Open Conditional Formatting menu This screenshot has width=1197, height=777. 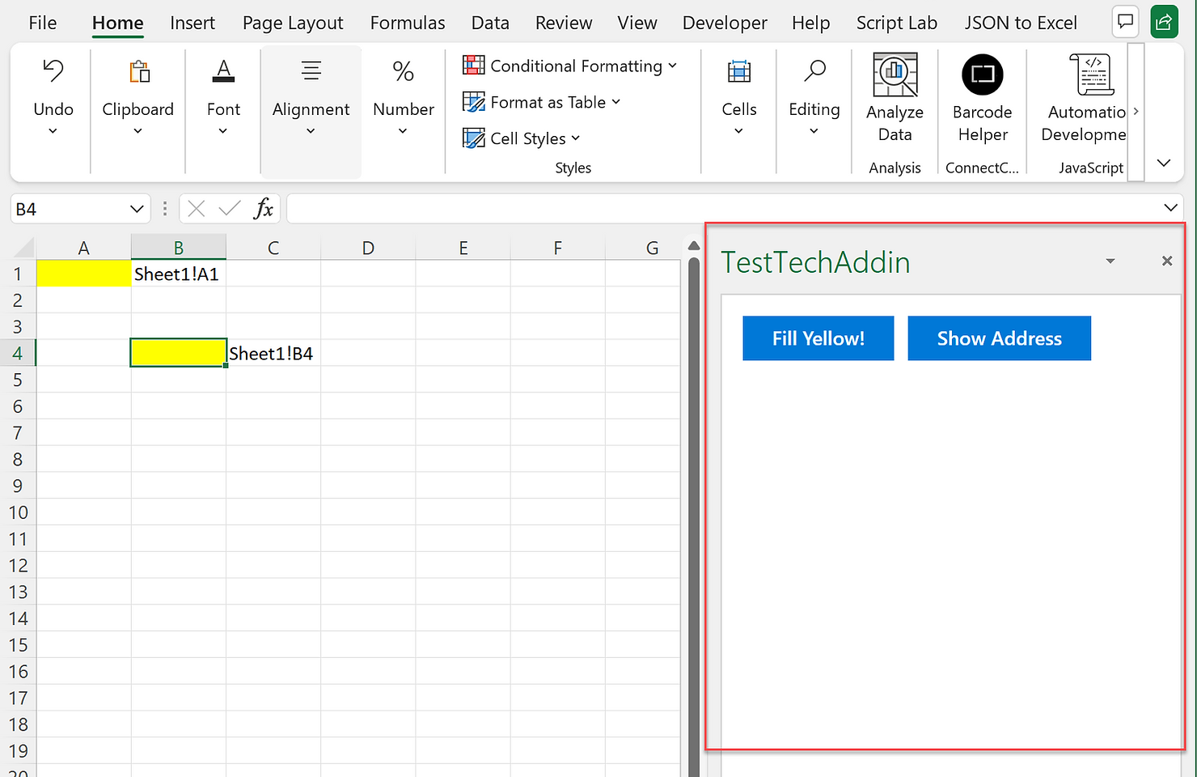click(x=569, y=66)
